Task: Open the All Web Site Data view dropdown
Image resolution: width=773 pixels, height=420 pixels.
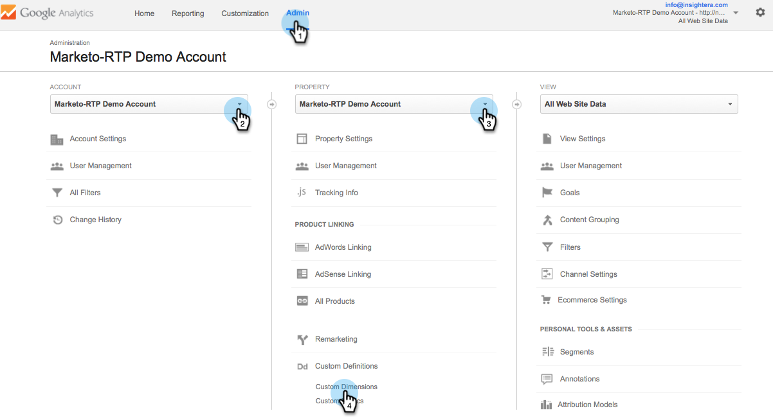Action: tap(639, 104)
